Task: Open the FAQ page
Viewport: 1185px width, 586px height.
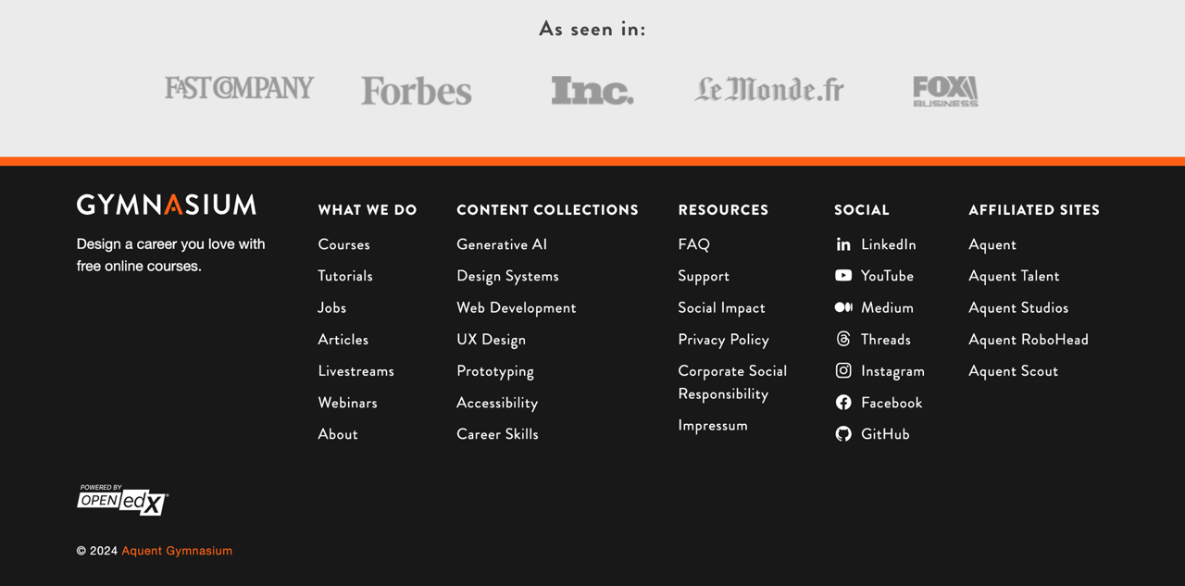Action: click(693, 244)
